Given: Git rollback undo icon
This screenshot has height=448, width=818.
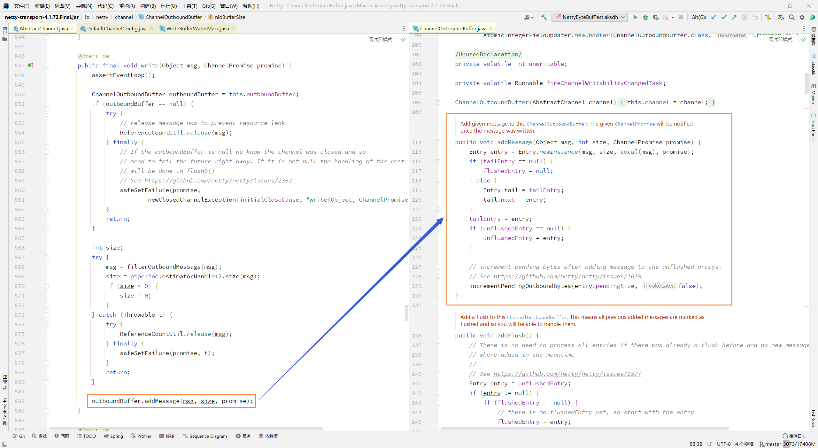Looking at the screenshot, I should tap(755, 17).
